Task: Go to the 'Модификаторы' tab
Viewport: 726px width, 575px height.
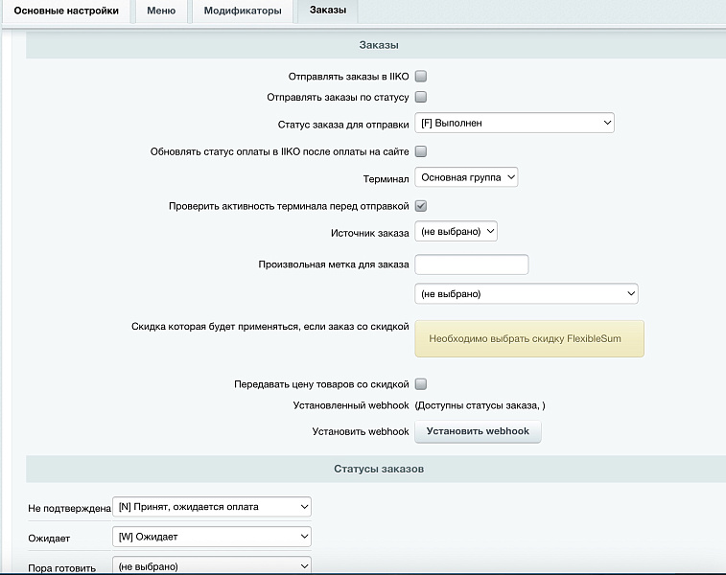Action: point(243,11)
